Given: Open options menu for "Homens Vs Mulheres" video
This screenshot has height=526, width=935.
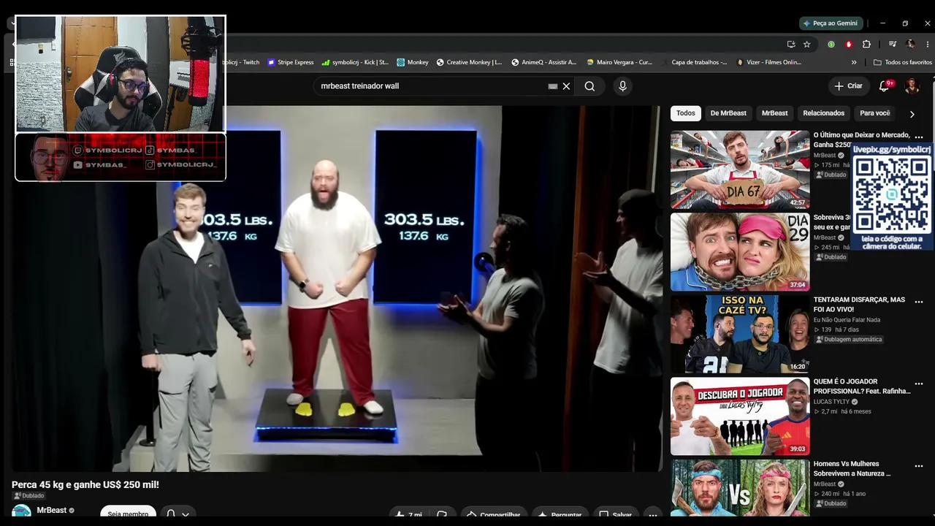Looking at the screenshot, I should pos(919,465).
